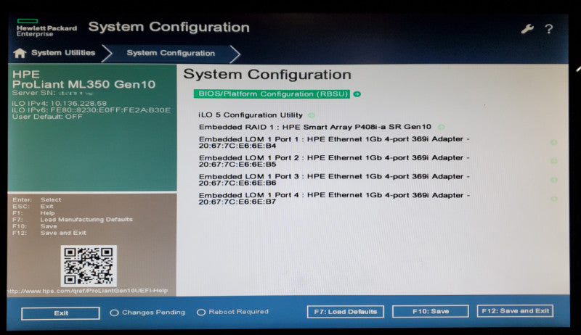Click the iLO IPv4 10.136.228.58 text
The image size is (581, 335).
[60, 104]
